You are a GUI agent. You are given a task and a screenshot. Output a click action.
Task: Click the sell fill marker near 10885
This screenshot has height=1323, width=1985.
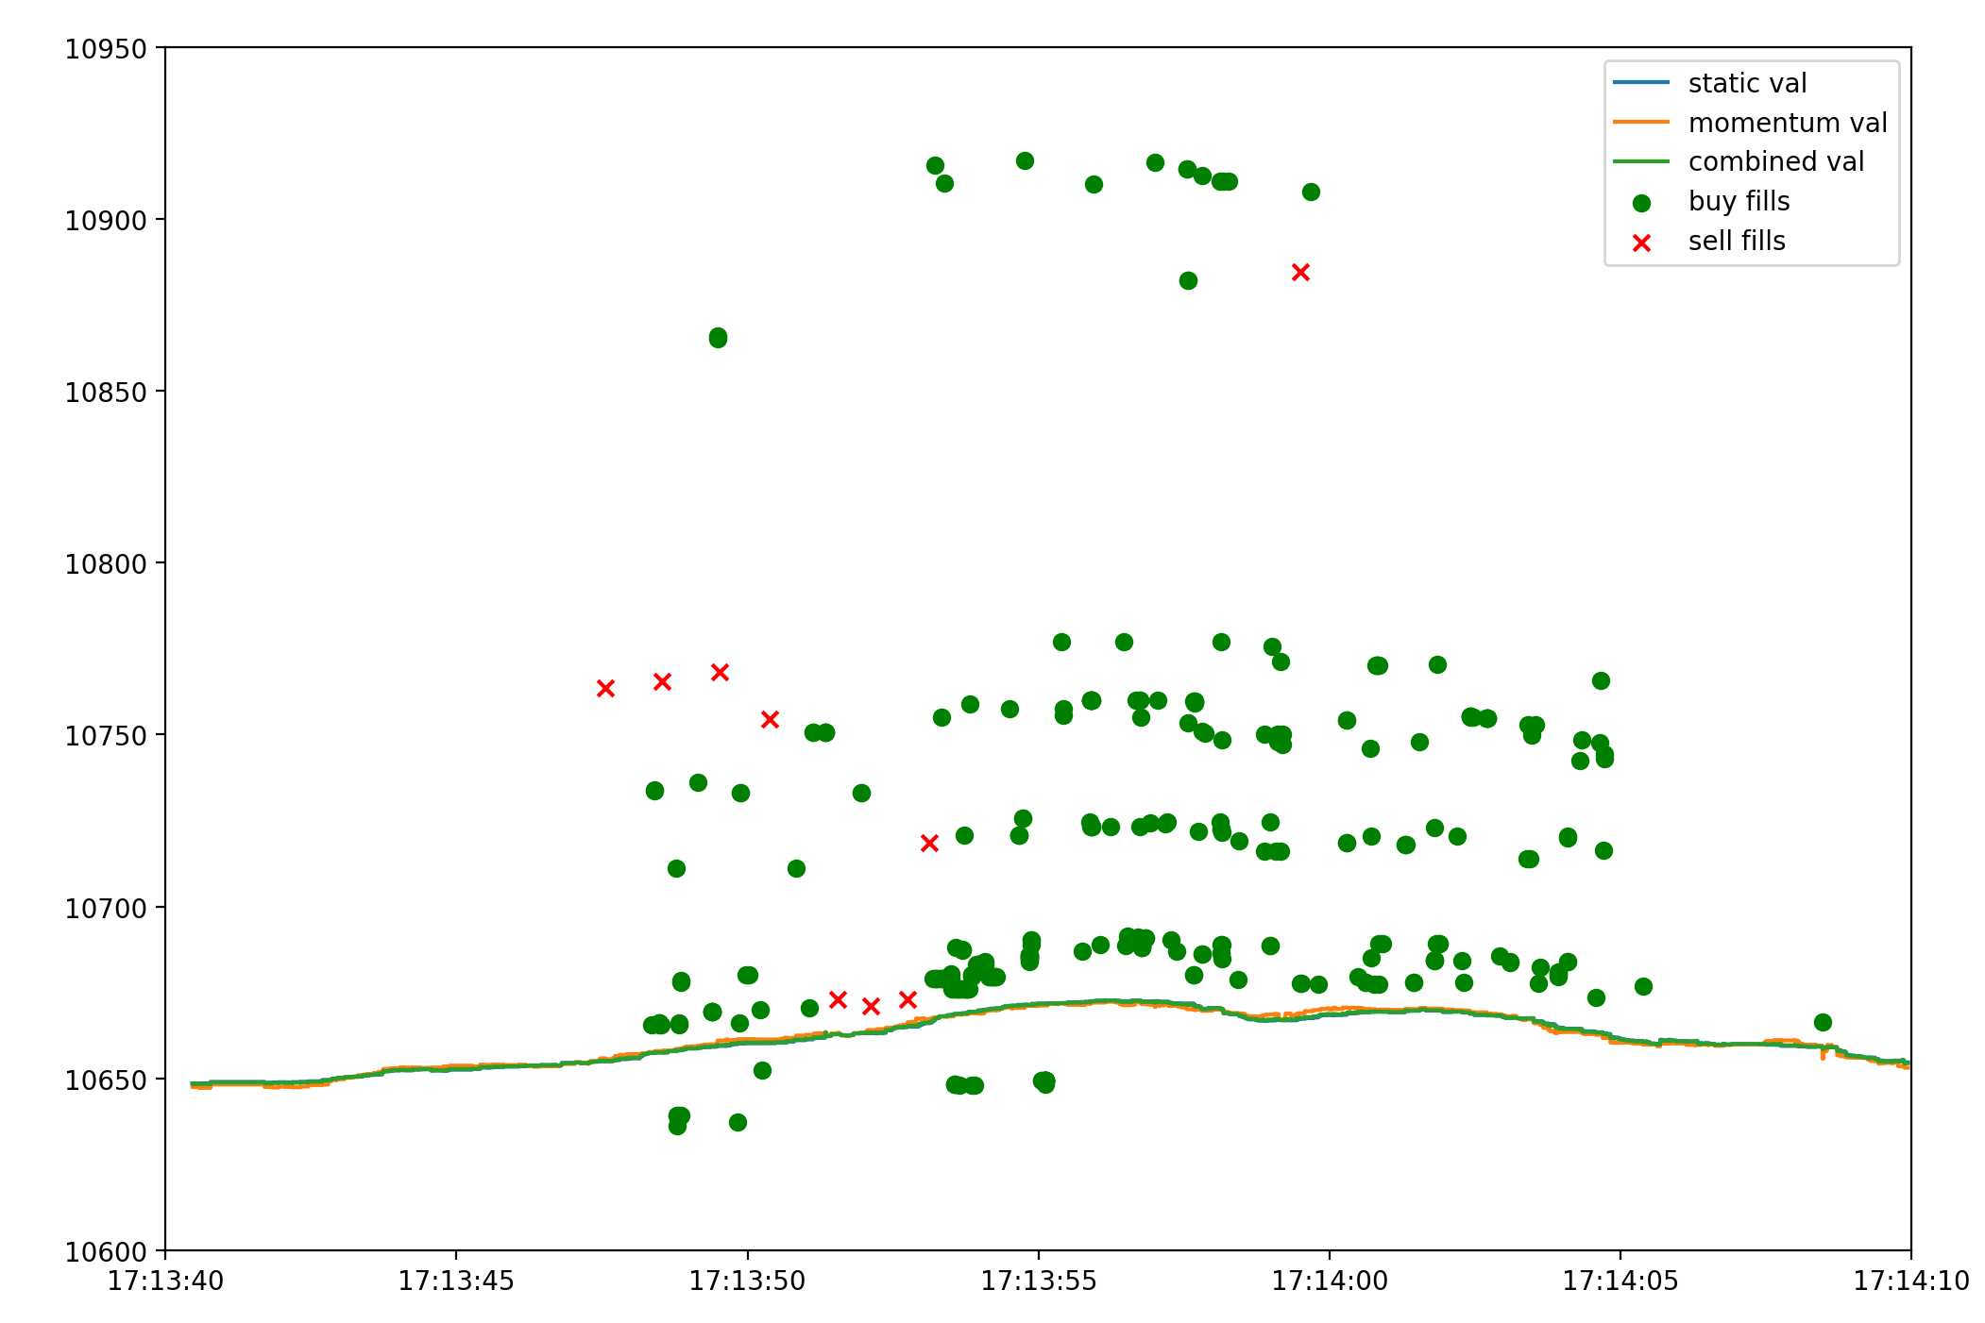point(1300,272)
